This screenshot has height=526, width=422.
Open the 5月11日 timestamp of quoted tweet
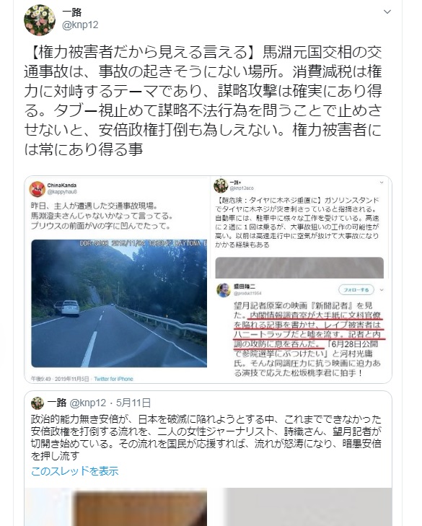coord(133,403)
